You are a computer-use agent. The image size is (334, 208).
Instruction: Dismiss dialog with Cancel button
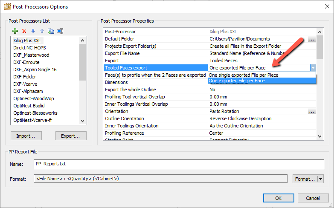point(313,198)
